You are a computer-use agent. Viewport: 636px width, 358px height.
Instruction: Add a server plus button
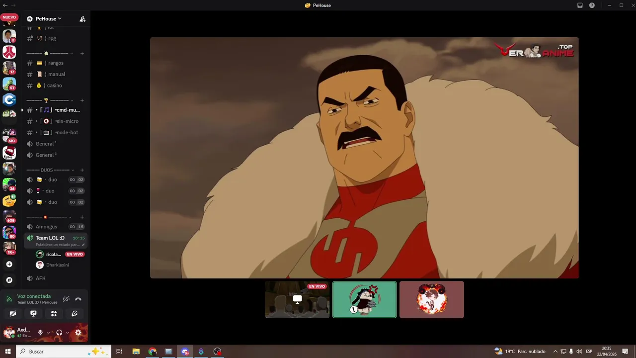pos(9,265)
